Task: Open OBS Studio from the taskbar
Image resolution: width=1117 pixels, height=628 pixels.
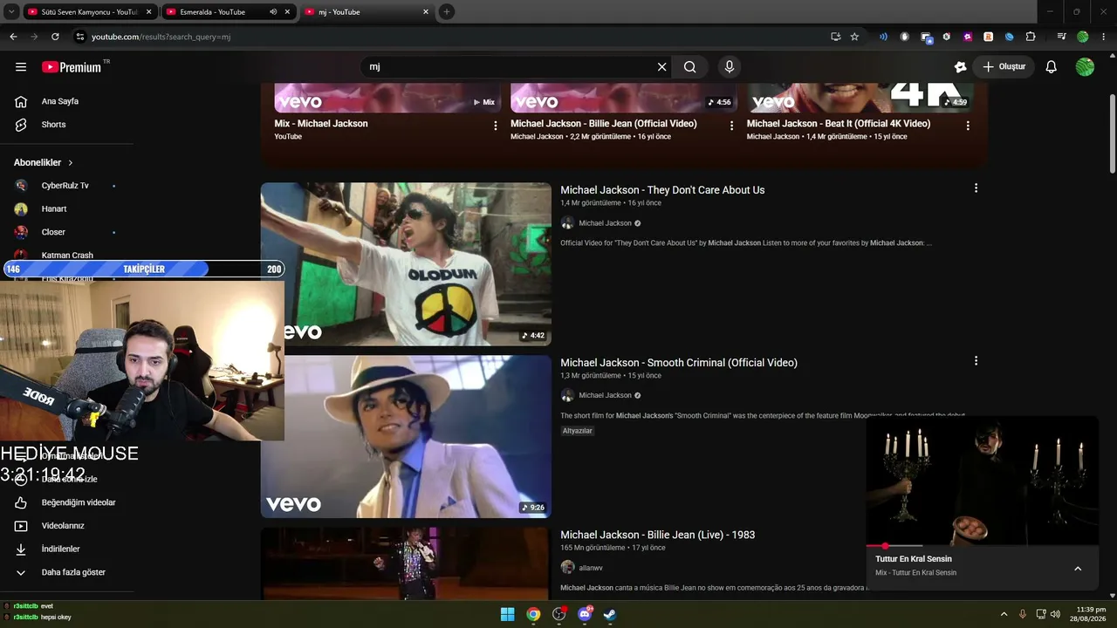Action: coord(559,614)
